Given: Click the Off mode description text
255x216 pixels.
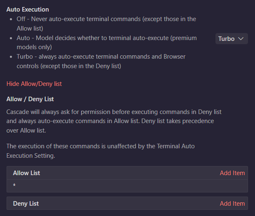Looking at the screenshot, I should [x=106, y=24].
